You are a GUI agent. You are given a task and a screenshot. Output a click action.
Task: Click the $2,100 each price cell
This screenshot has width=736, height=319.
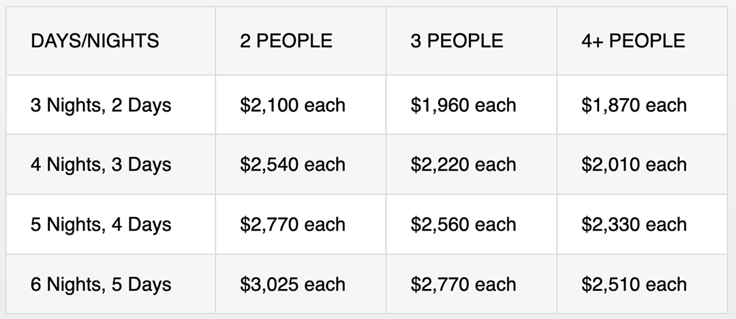[292, 105]
